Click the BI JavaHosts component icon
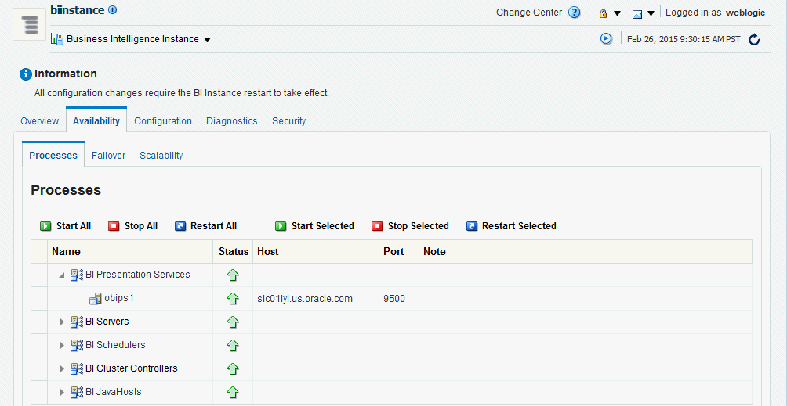The width and height of the screenshot is (787, 406). pos(77,393)
